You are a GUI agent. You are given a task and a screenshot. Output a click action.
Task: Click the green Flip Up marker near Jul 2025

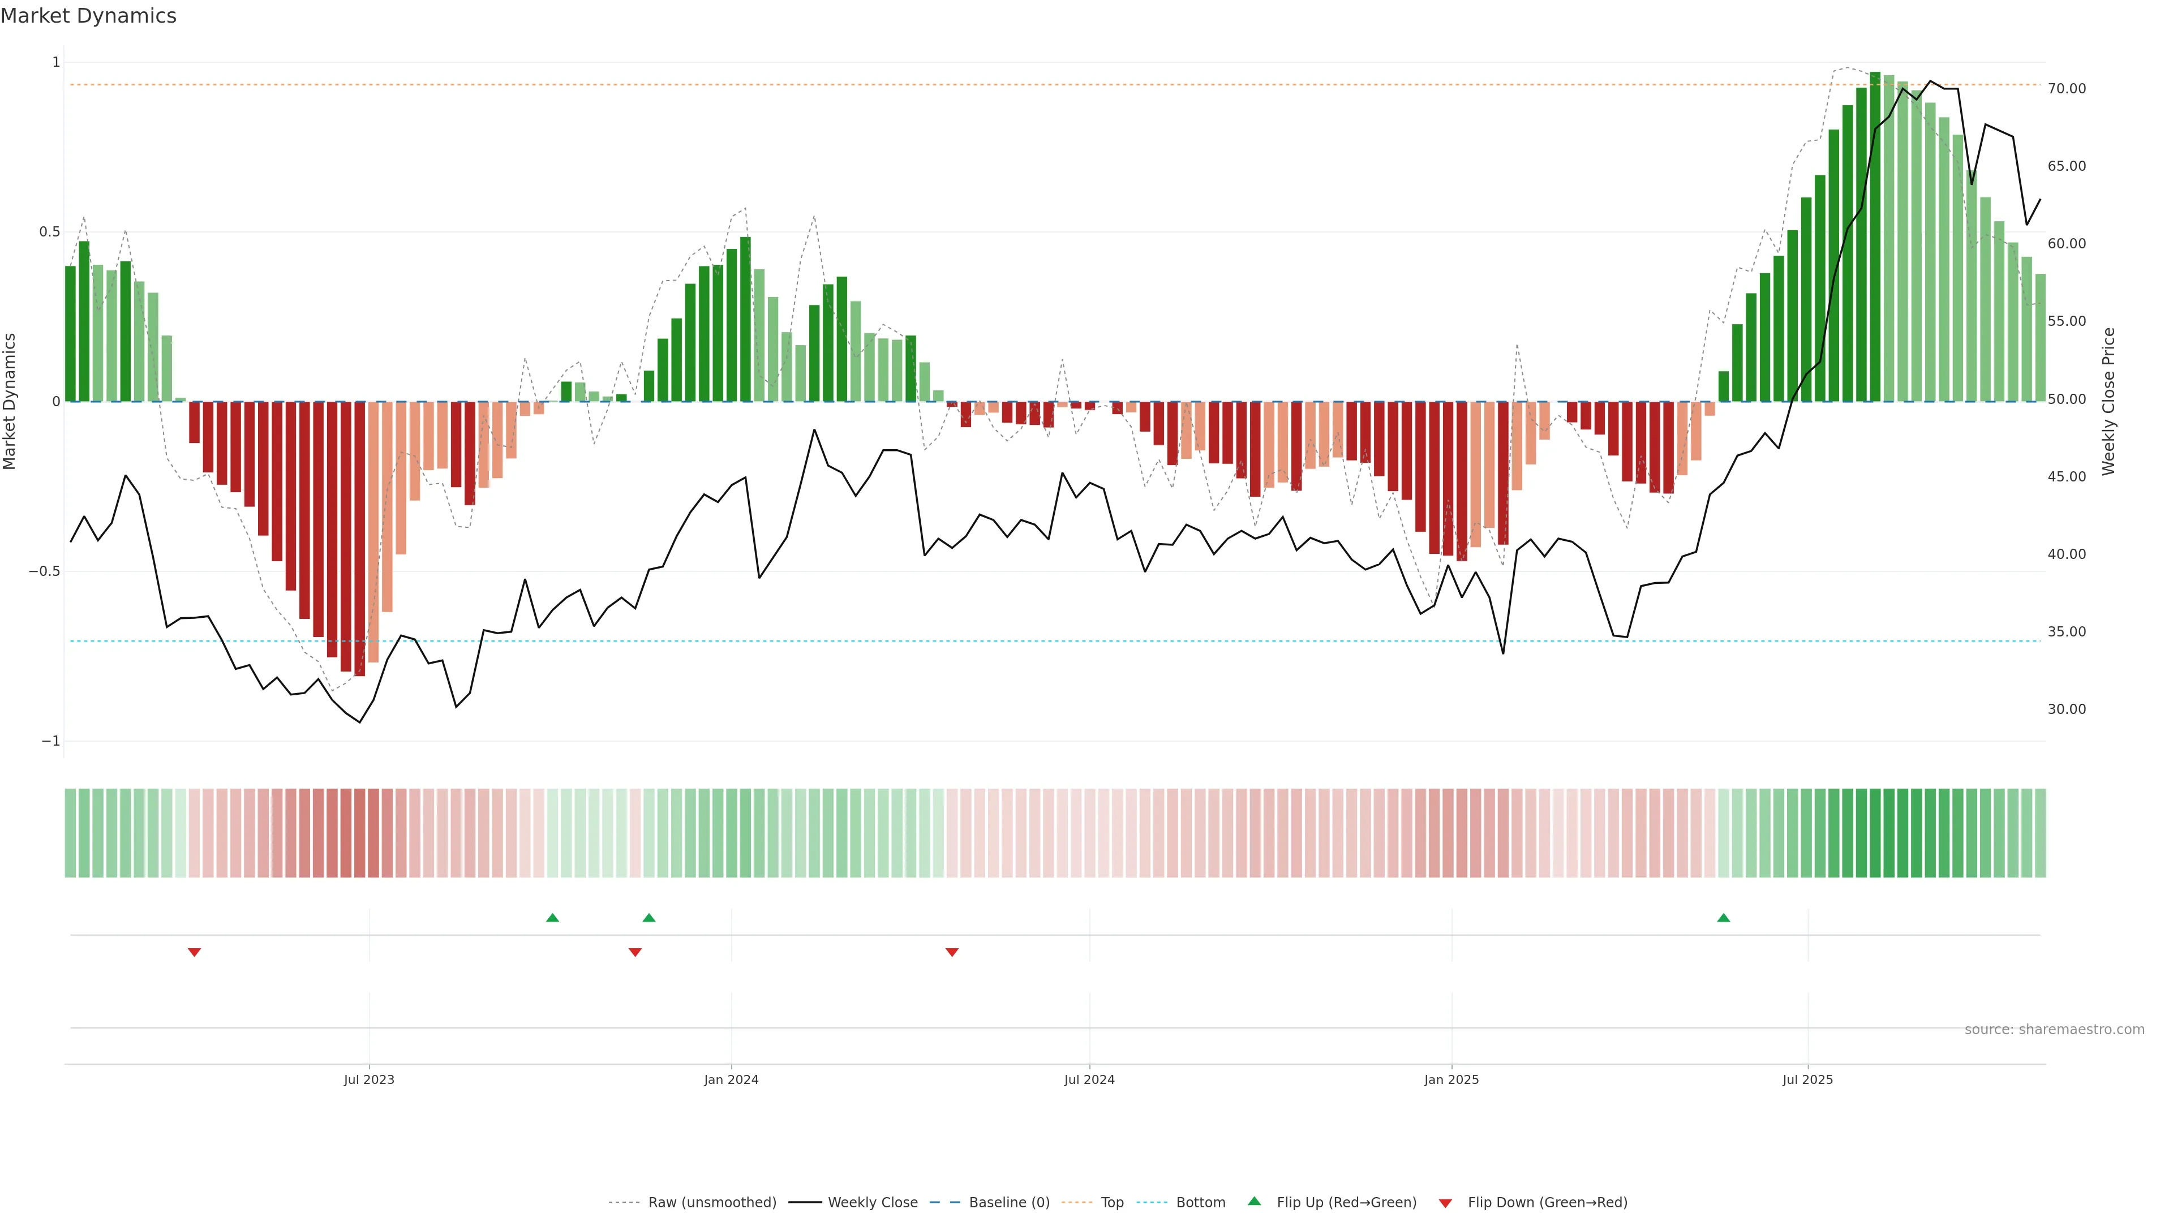1723,918
